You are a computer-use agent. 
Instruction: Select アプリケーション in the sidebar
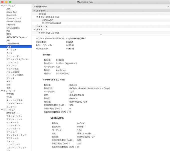point(14,119)
